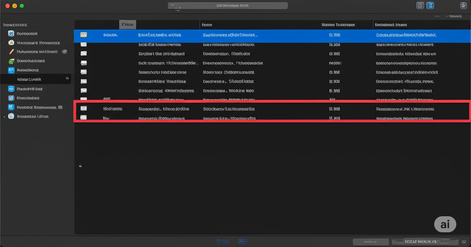Click the title field in the window's title bar
471x247 pixels.
click(228, 6)
